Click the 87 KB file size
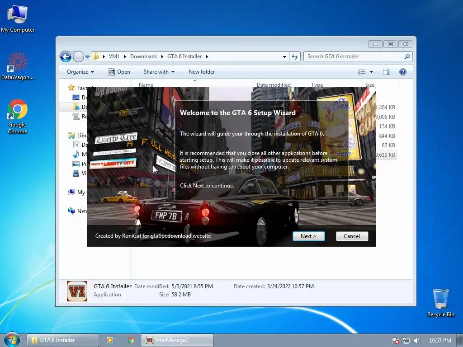 click(388, 145)
